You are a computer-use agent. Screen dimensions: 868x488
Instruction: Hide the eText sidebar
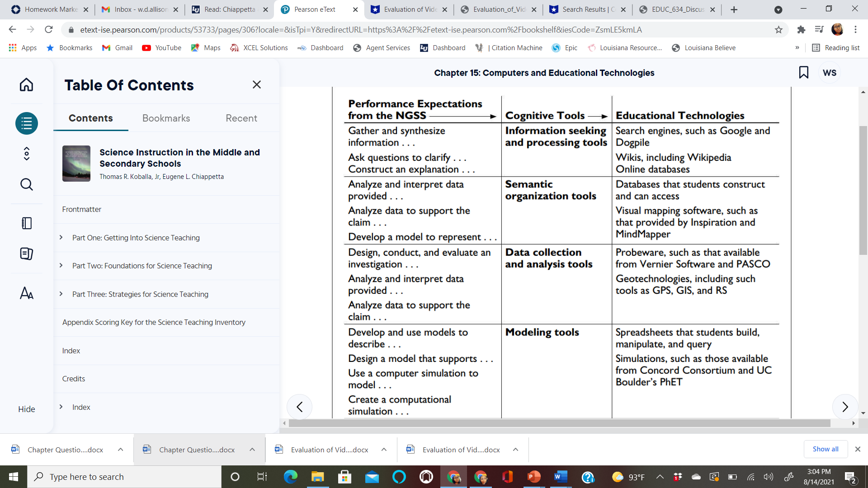(x=27, y=409)
